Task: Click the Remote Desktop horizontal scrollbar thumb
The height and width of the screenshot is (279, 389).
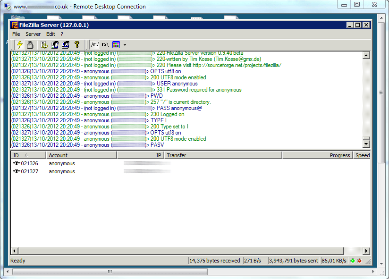Action: coord(110,271)
